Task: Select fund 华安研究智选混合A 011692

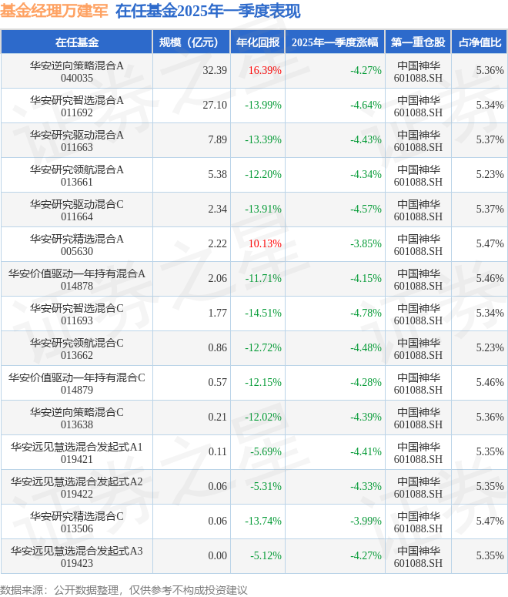Action: tap(77, 106)
